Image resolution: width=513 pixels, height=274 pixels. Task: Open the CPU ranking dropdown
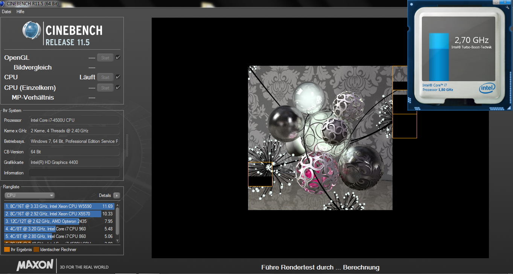pos(30,195)
